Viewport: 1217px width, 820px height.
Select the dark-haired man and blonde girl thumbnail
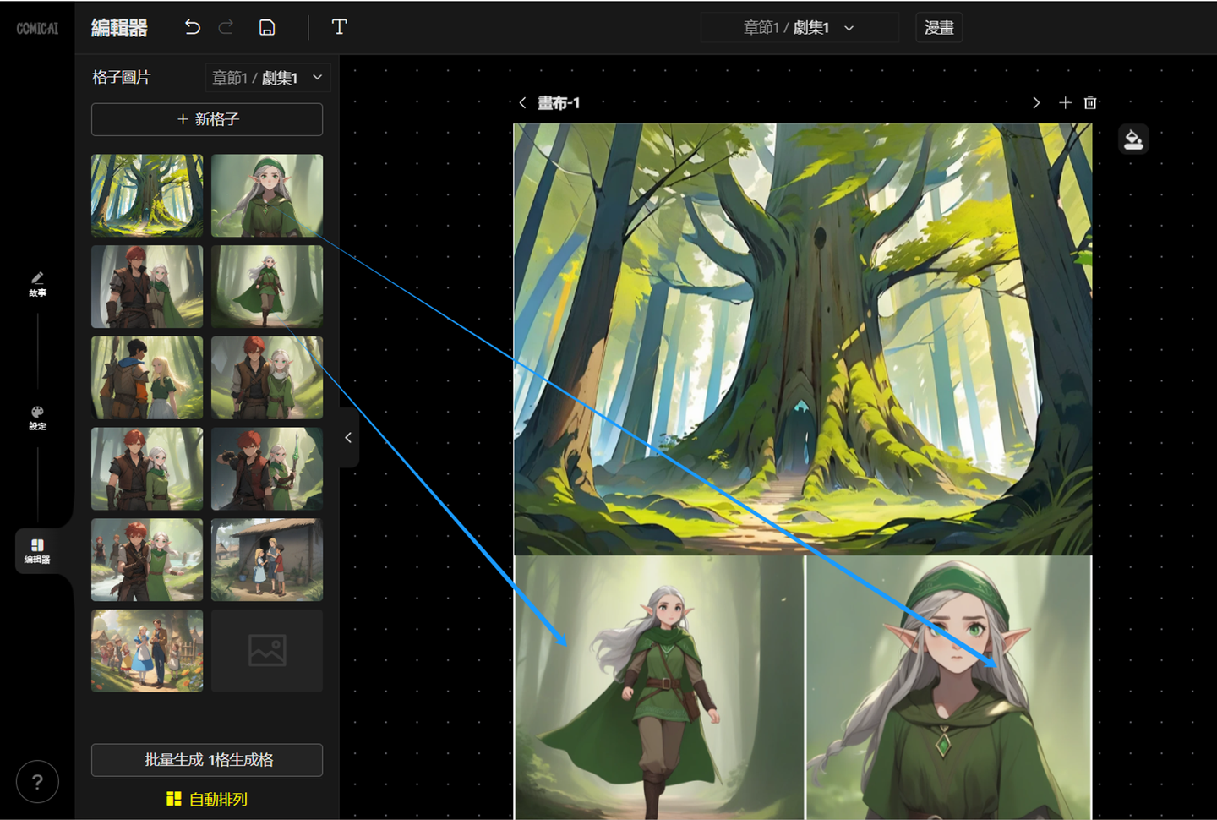click(x=147, y=378)
